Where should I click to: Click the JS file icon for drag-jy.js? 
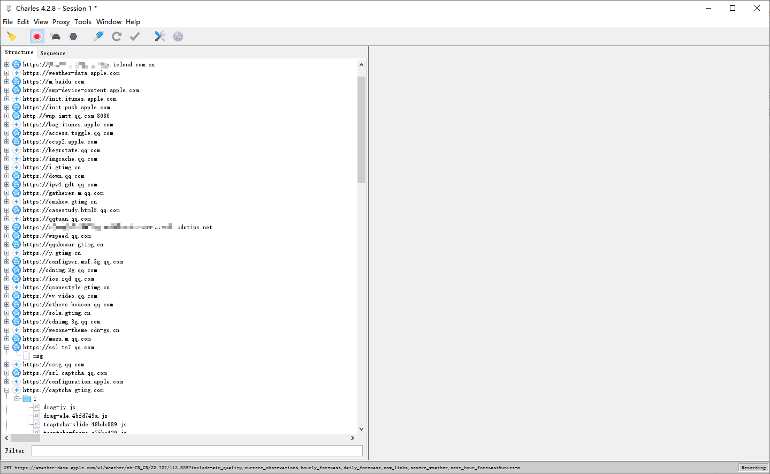click(x=37, y=408)
